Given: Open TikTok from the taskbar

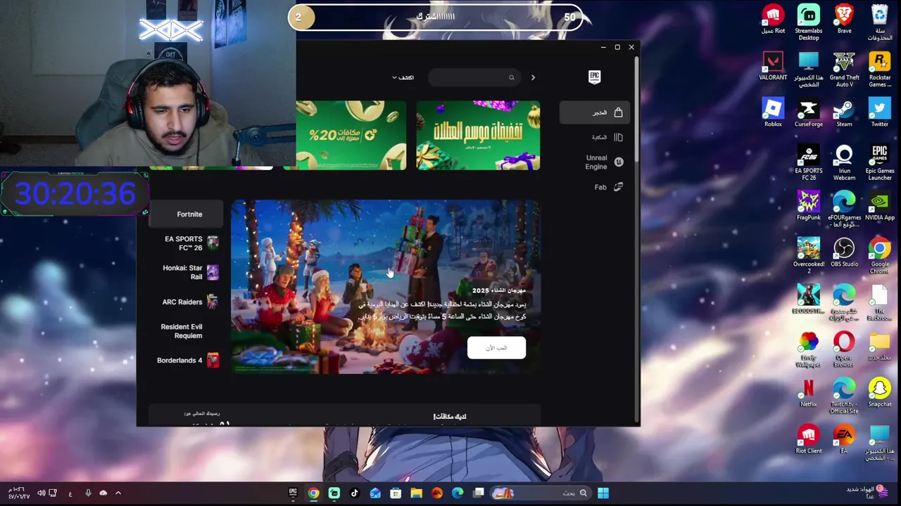Looking at the screenshot, I should coord(355,493).
